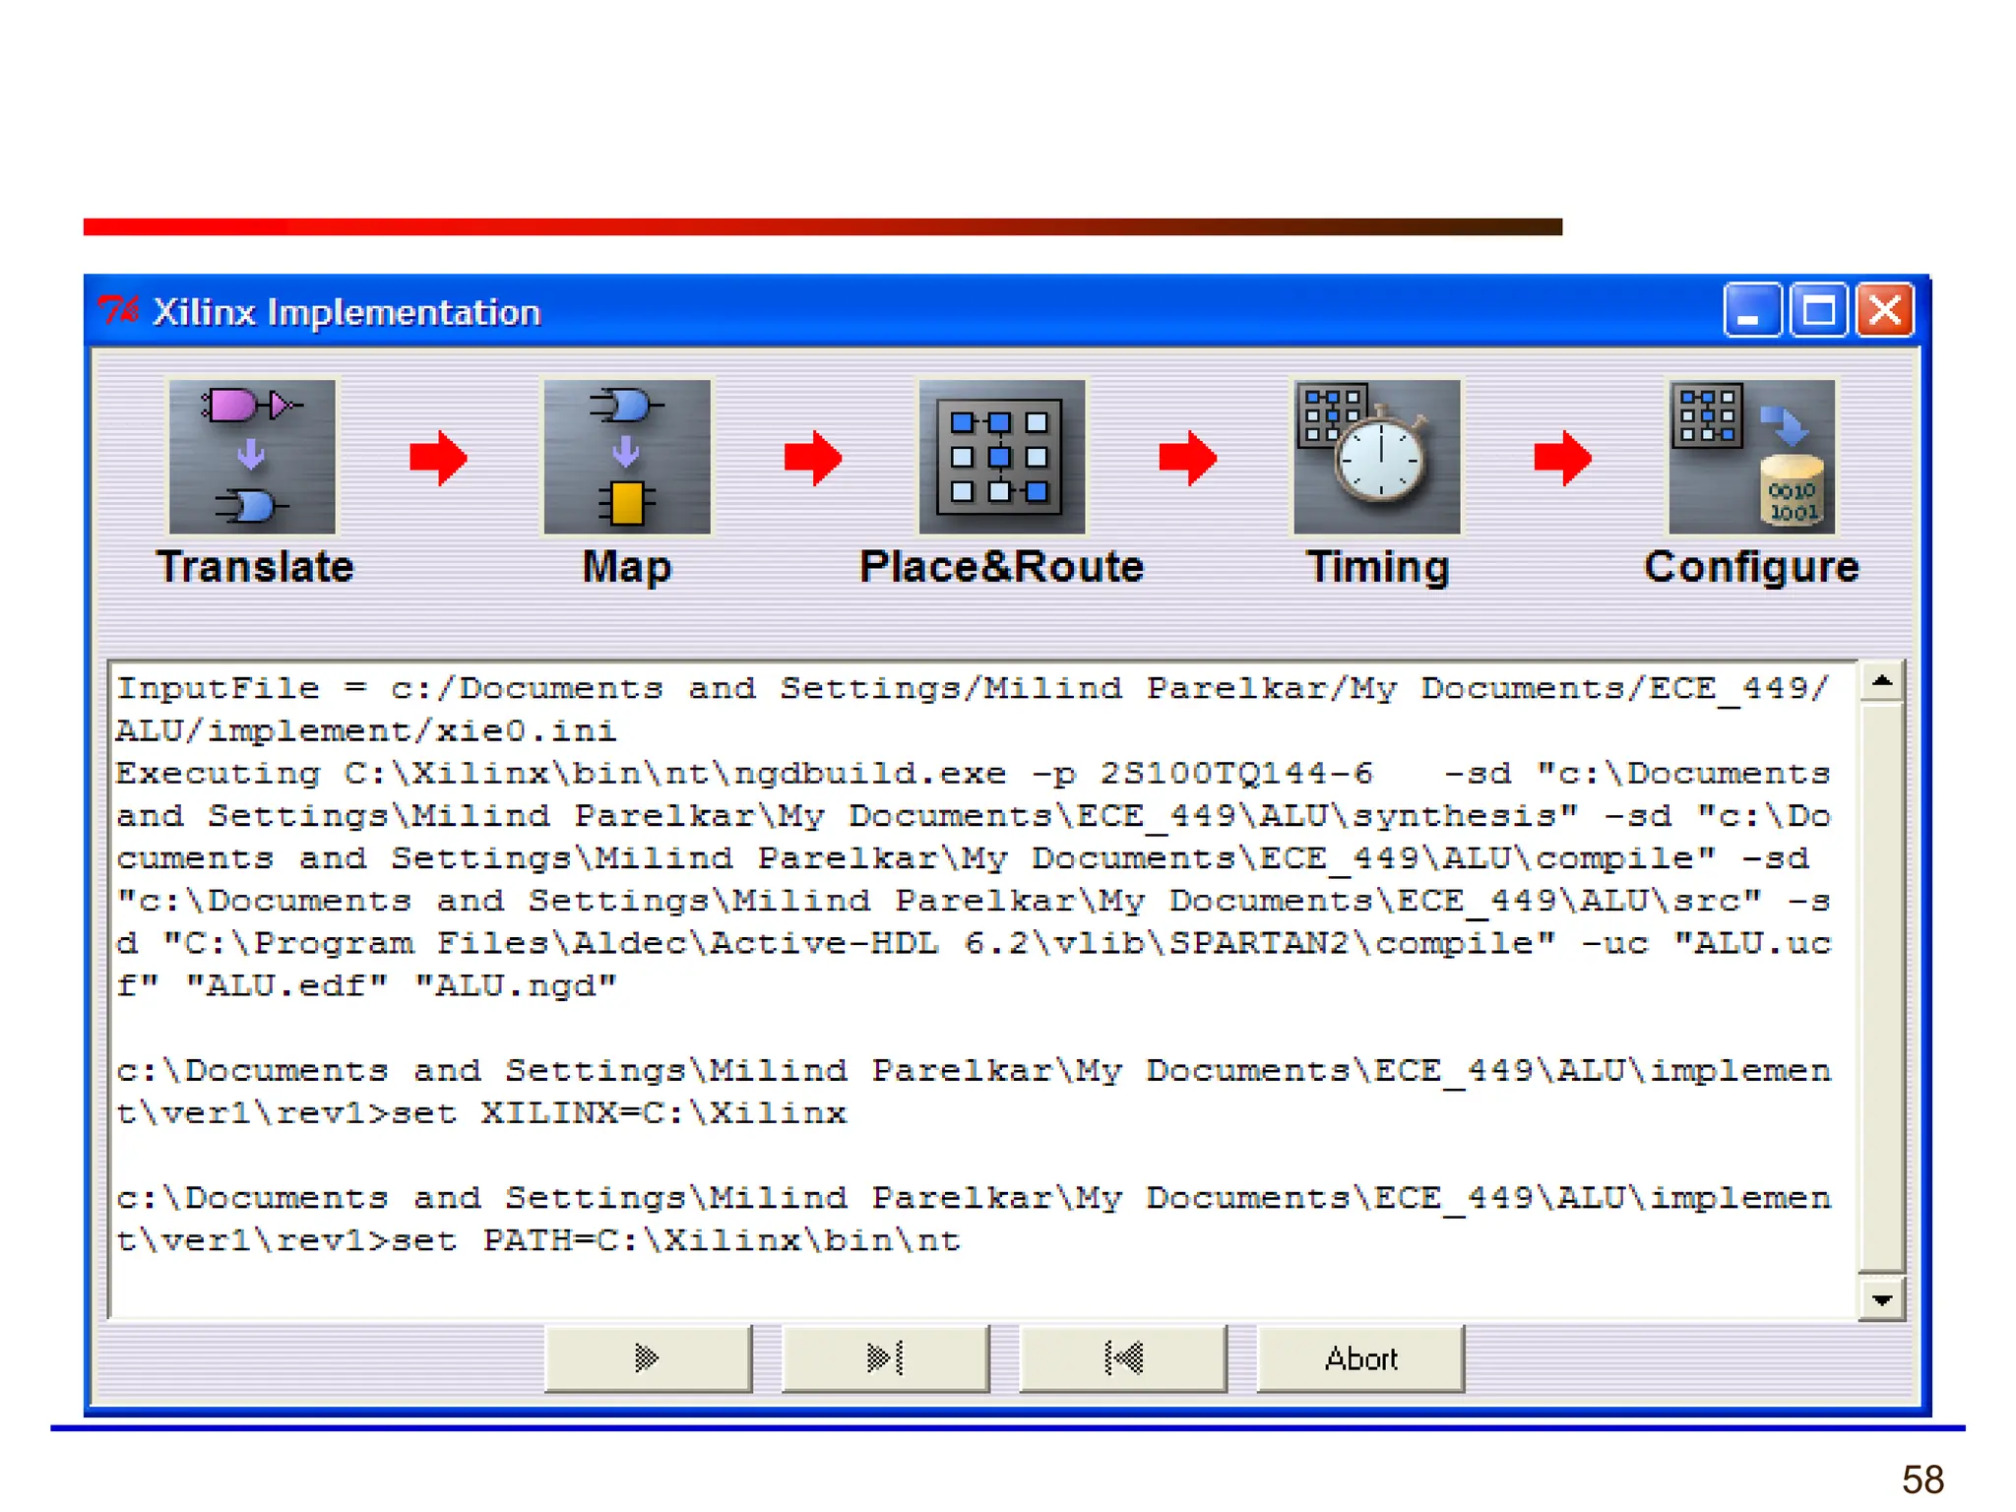The image size is (2016, 1512).
Task: Minimize the Xilinx Implementation window
Action: [1751, 311]
